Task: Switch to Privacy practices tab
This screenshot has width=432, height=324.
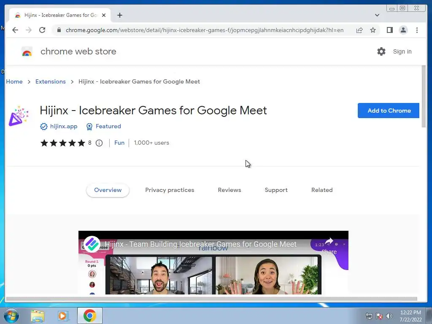Action: (170, 190)
